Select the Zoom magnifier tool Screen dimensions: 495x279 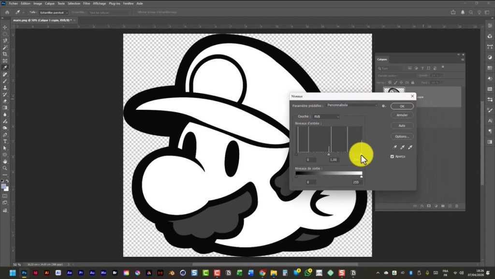tap(5, 168)
